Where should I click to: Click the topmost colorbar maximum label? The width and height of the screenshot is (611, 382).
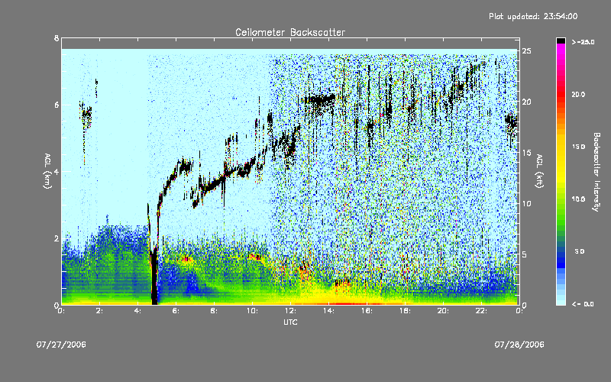(583, 42)
